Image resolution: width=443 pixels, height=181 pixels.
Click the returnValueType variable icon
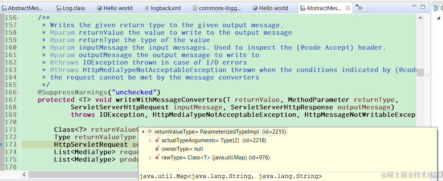(x=150, y=132)
